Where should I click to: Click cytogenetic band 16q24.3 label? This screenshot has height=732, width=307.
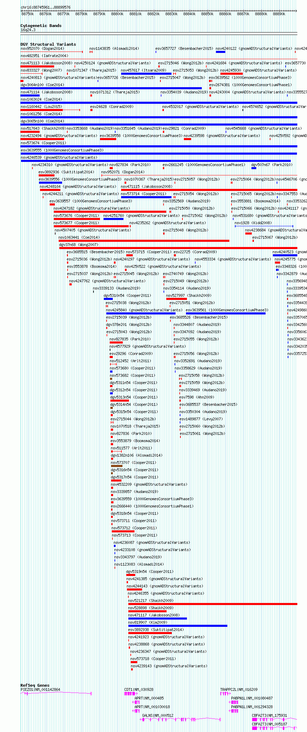pos(28,30)
